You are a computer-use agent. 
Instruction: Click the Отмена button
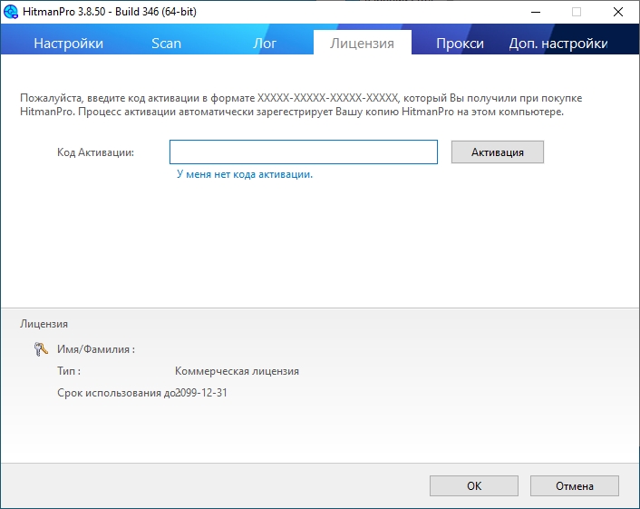(575, 485)
